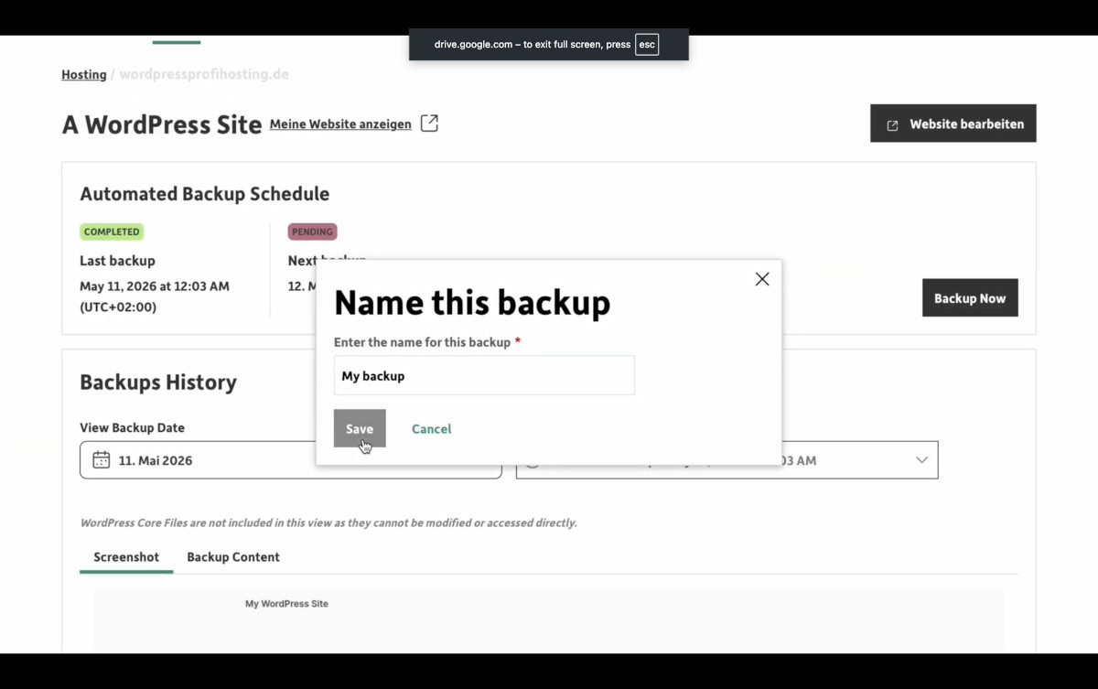1098x689 pixels.
Task: Click the Backup Now button
Action: (970, 298)
